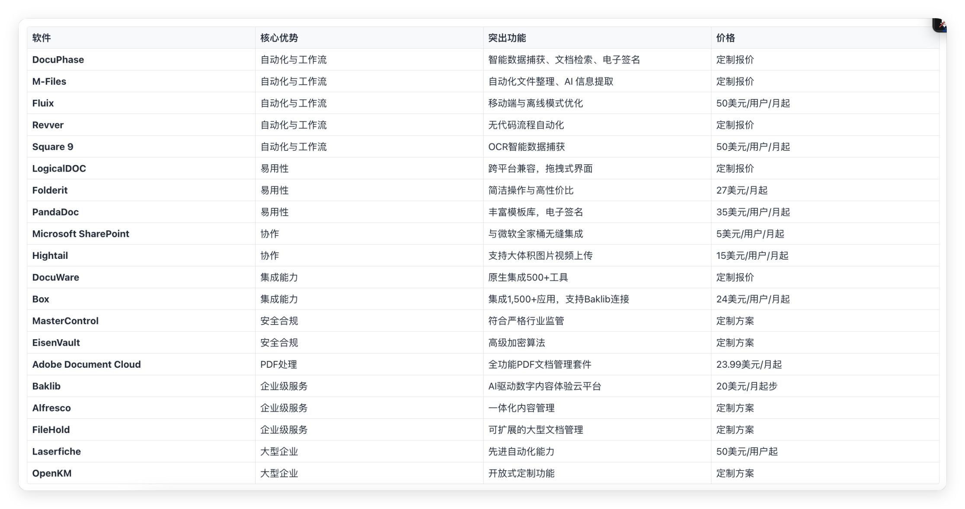This screenshot has width=965, height=509.
Task: Click the LogicalDOC feature 跨平台兼容,拖拽式界面
Action: point(540,169)
